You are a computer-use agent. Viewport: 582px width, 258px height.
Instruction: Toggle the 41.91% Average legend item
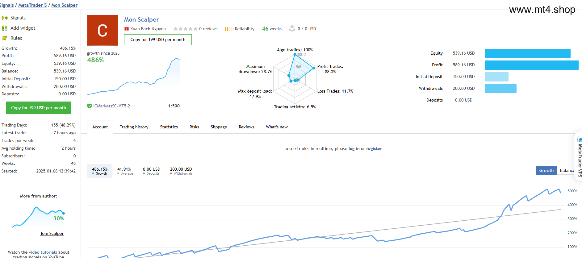tap(125, 171)
